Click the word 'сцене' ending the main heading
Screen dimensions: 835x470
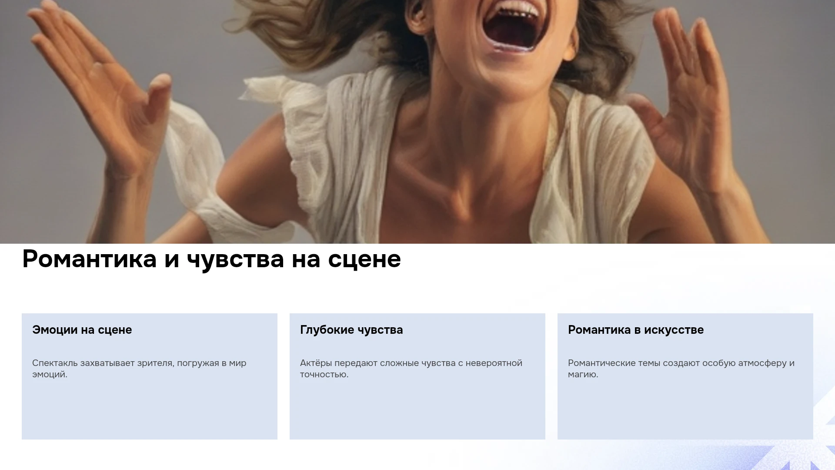364,260
